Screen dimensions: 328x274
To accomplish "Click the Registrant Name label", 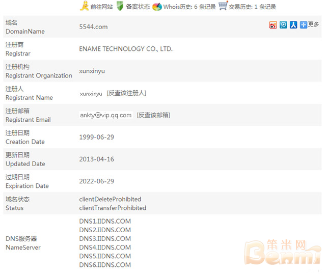I will click(30, 98).
